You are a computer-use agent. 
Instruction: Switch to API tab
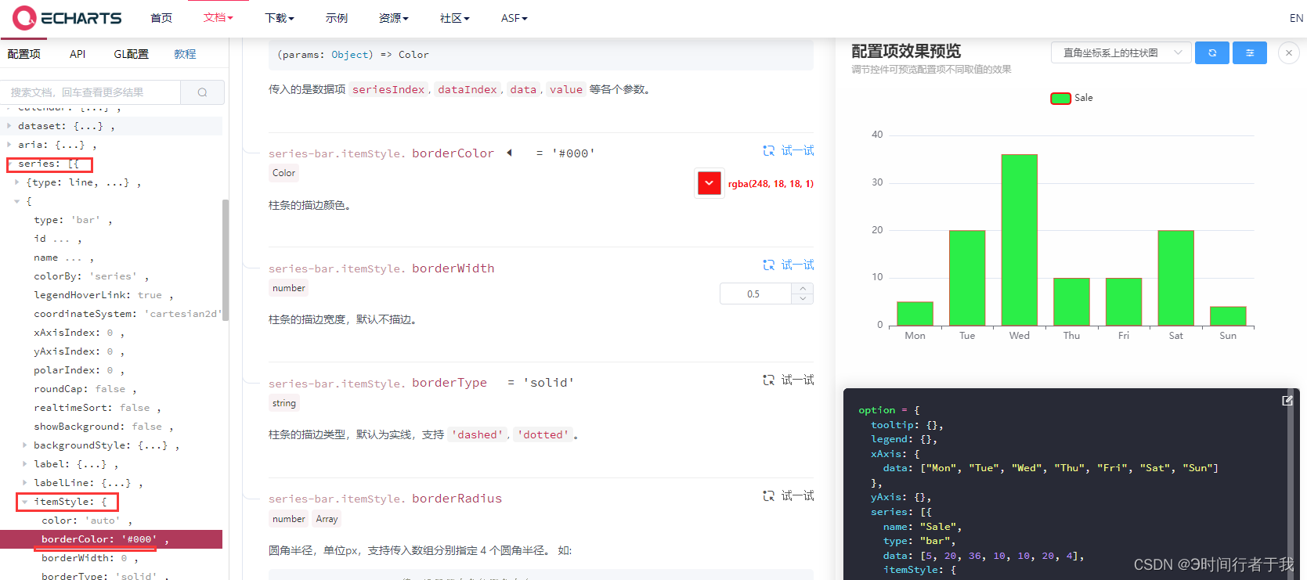pos(78,54)
